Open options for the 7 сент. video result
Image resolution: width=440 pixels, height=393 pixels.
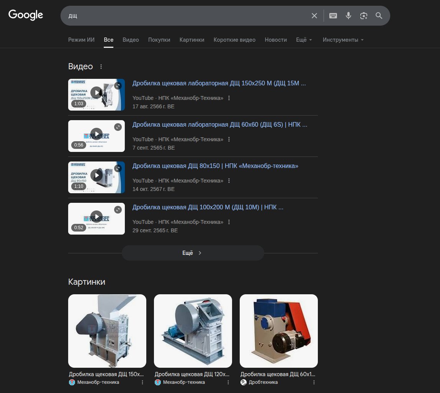pyautogui.click(x=229, y=139)
